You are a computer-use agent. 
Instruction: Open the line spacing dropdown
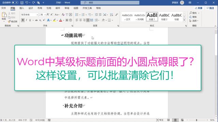click(97, 20)
